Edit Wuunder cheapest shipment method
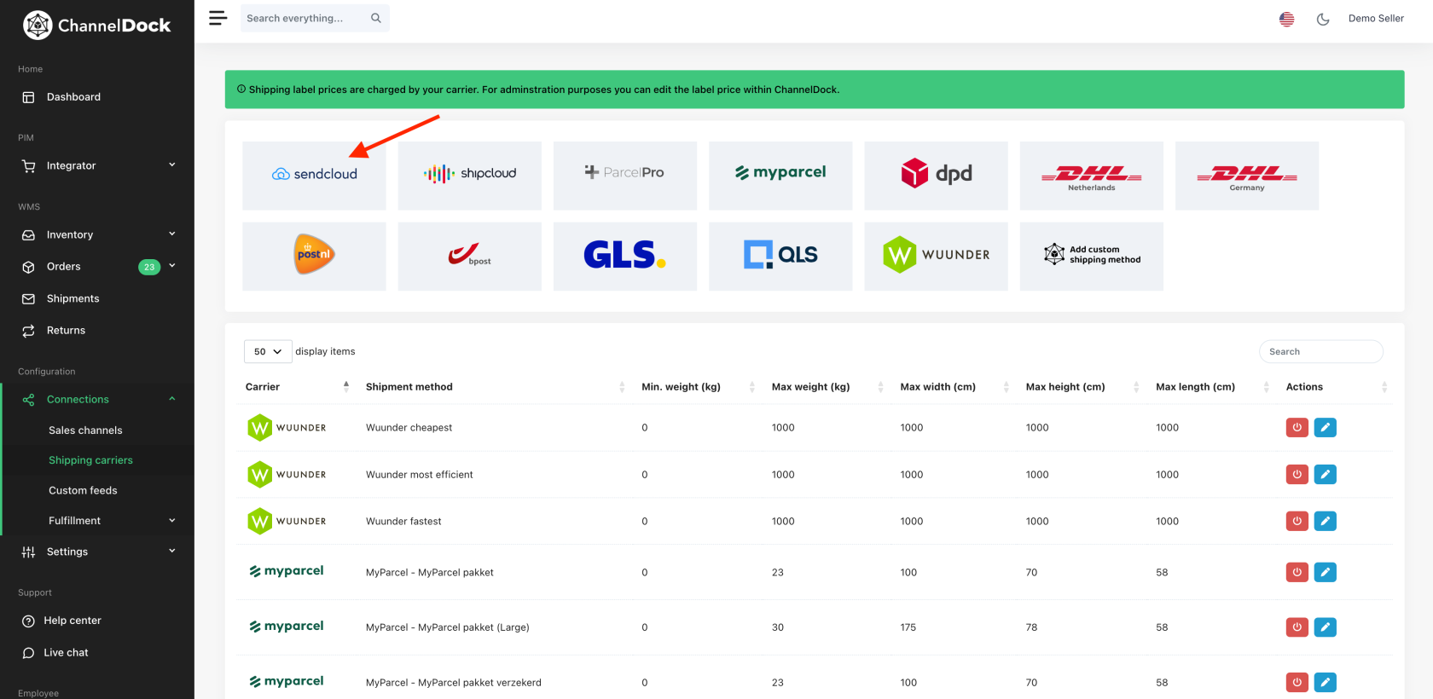Image resolution: width=1433 pixels, height=699 pixels. pyautogui.click(x=1325, y=427)
